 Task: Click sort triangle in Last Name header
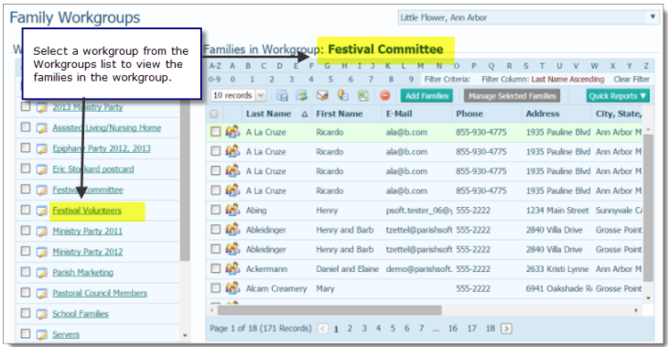click(304, 114)
